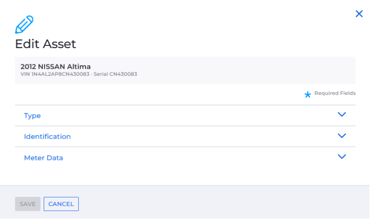Expand Identification using its chevron arrow

[x=342, y=136]
